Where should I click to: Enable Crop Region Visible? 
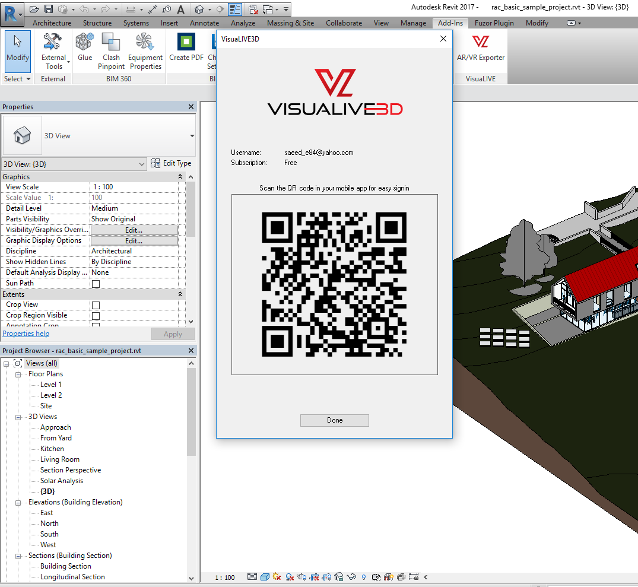click(x=96, y=315)
